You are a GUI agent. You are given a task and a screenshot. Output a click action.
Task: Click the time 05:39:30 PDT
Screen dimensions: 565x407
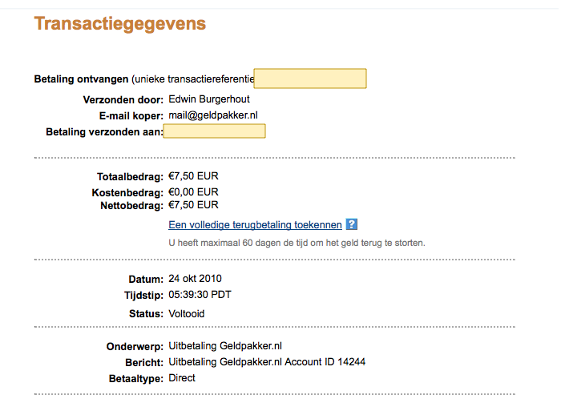(200, 295)
